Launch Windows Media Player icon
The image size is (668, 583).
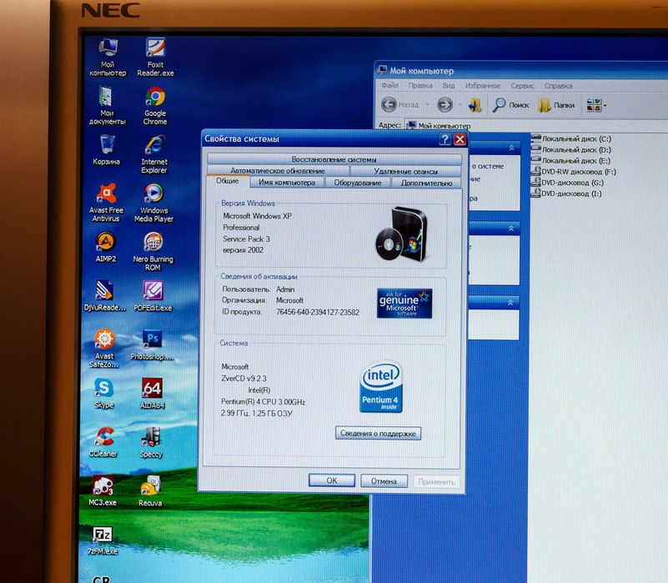coord(153,203)
